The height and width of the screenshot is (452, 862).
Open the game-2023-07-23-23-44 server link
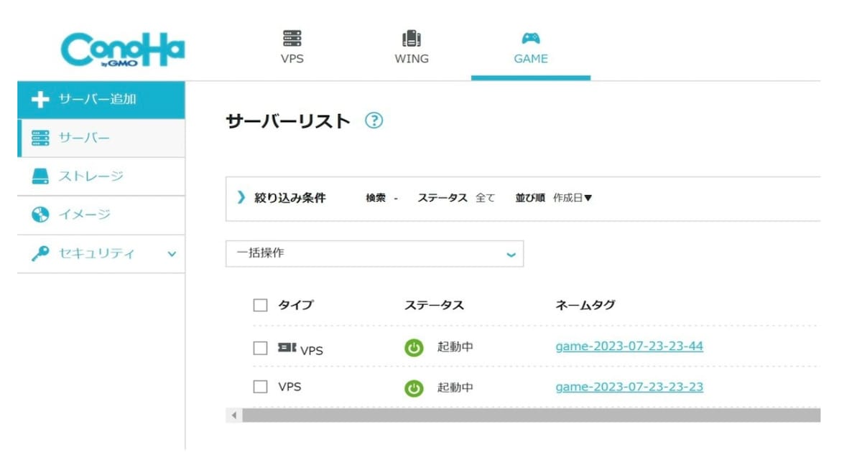click(x=629, y=347)
